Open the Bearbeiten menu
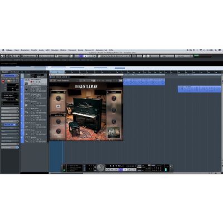Screen dimensions: 223x223 tap(25, 50)
